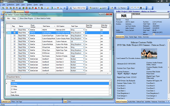Open the Flag menu in SidCar manager
This screenshot has width=170, height=106.
(14, 19)
